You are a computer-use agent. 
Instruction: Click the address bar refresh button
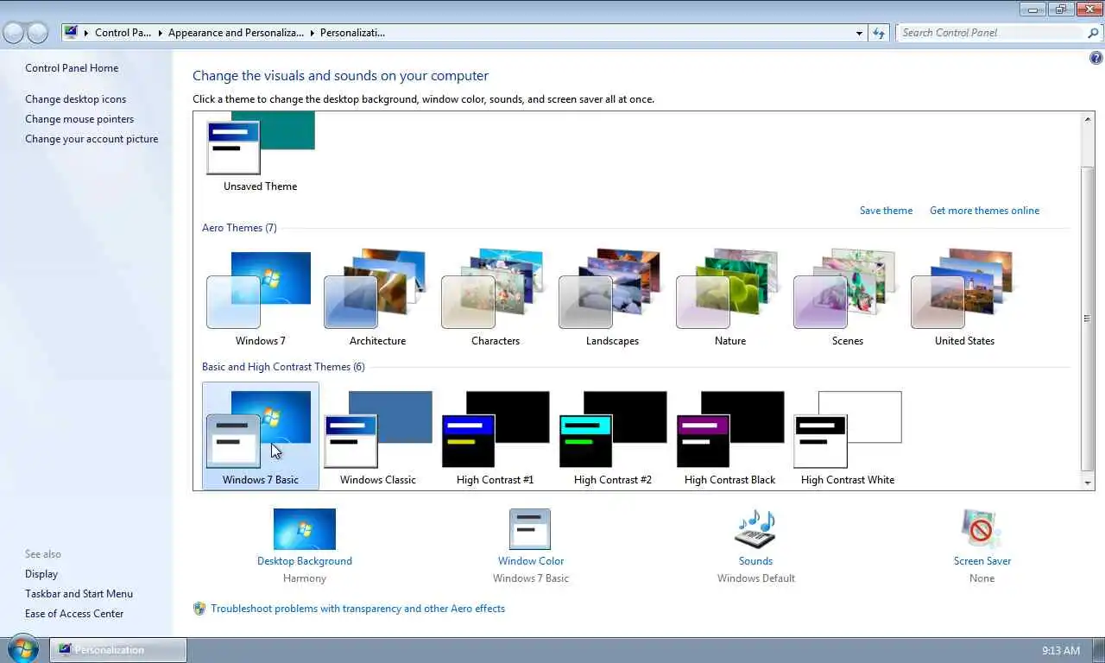[x=879, y=33]
